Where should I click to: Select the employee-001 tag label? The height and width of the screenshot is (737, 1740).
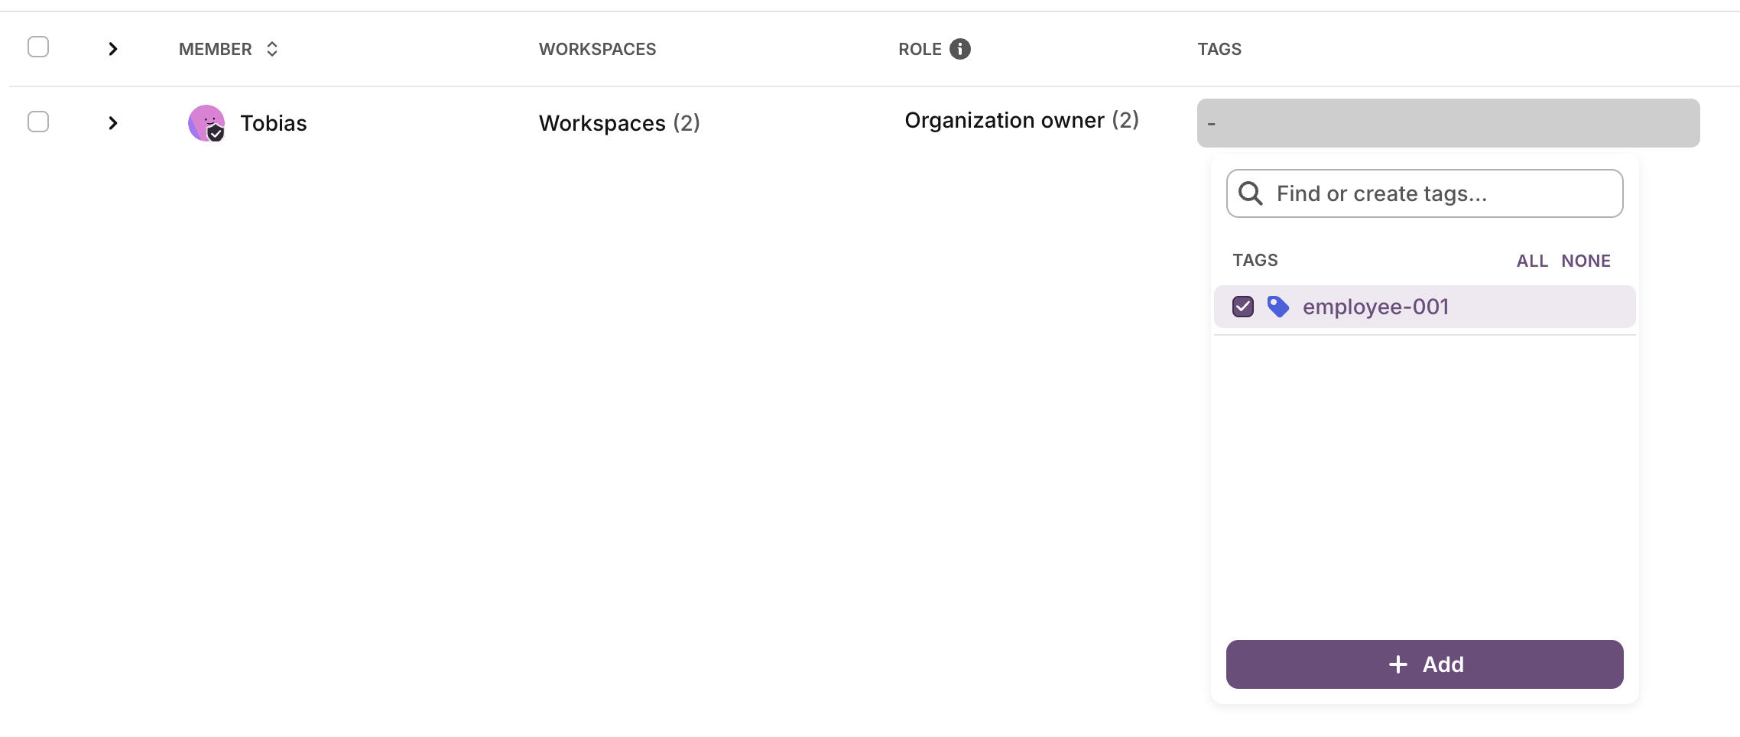point(1376,307)
